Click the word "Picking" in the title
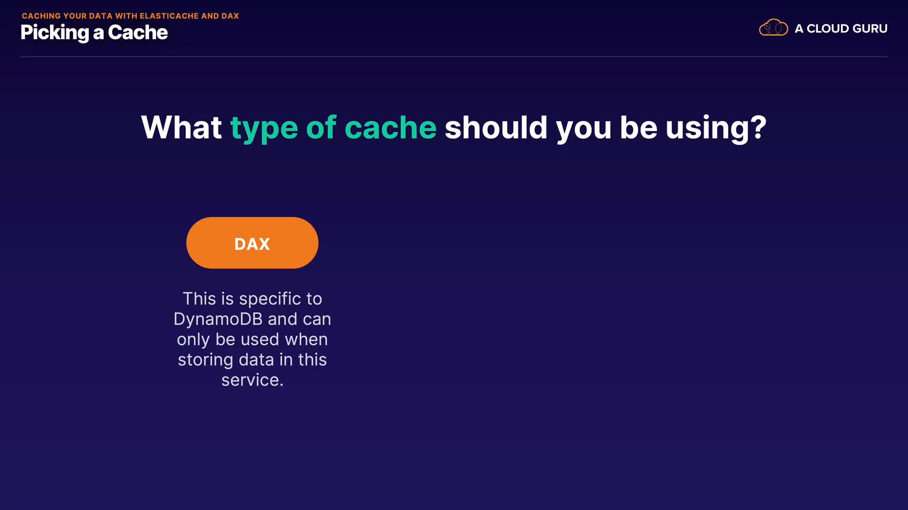908x510 pixels. 55,33
